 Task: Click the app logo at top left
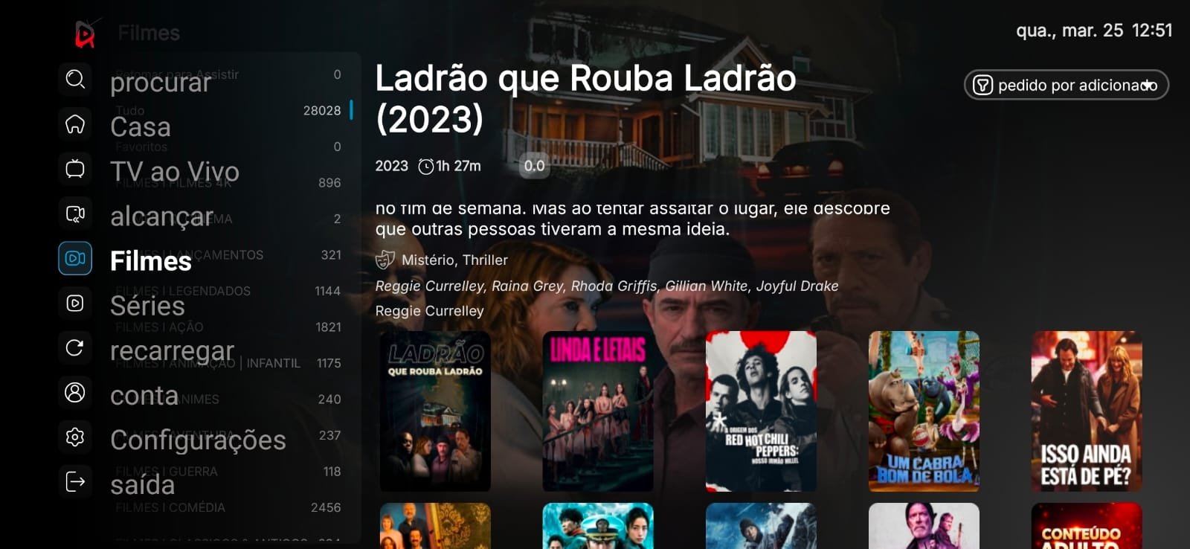[86, 33]
